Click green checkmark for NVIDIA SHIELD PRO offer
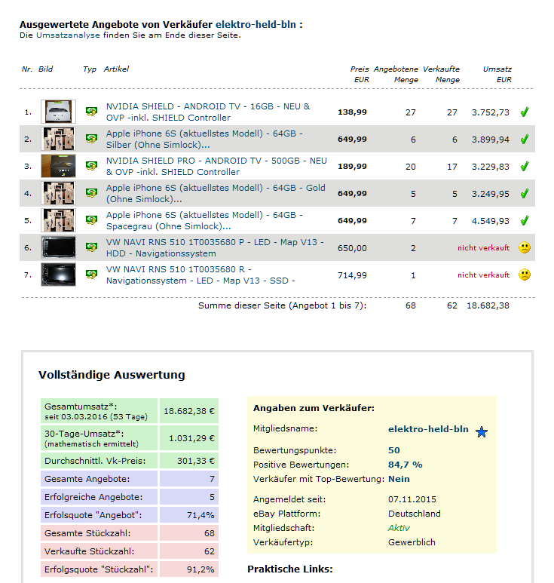 (525, 166)
